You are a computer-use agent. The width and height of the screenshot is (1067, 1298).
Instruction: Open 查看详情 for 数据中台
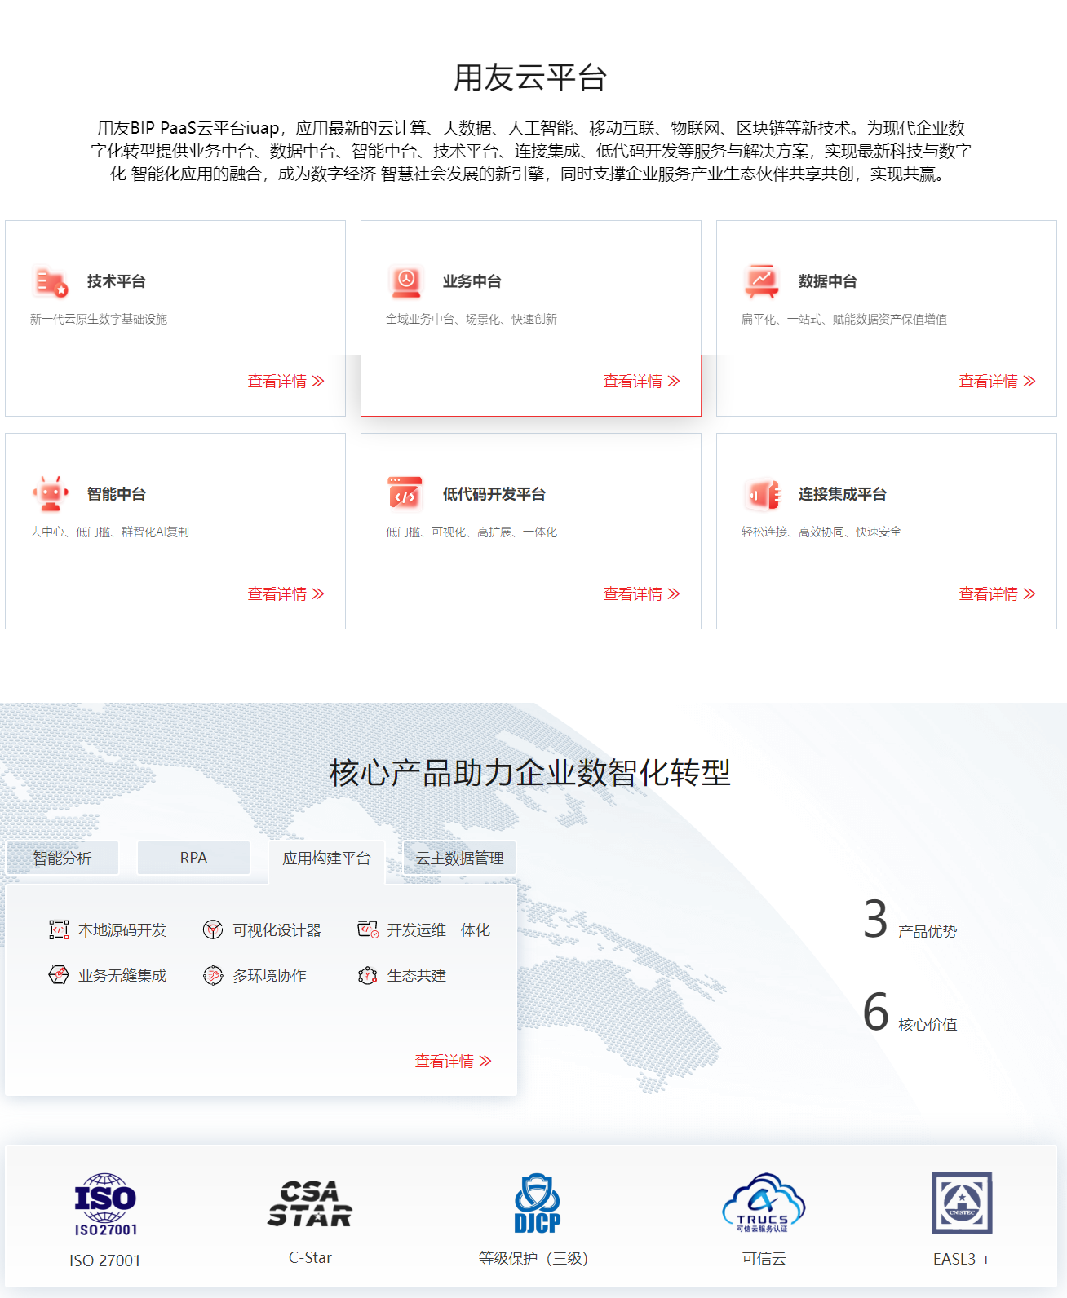coord(998,381)
